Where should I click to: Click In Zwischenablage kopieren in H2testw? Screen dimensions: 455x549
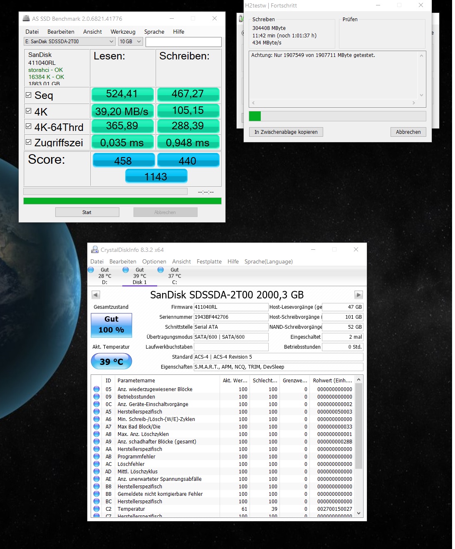286,132
